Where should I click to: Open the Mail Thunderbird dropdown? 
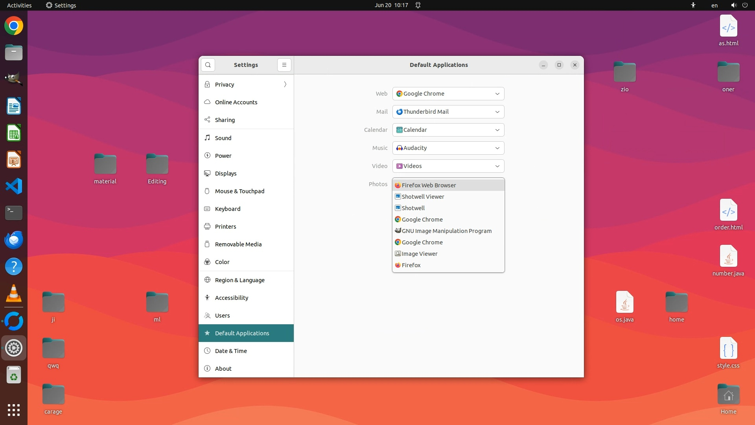click(448, 112)
